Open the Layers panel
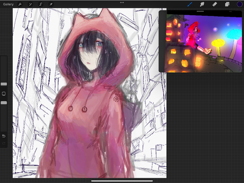The height and width of the screenshot is (183, 244). (x=227, y=4)
